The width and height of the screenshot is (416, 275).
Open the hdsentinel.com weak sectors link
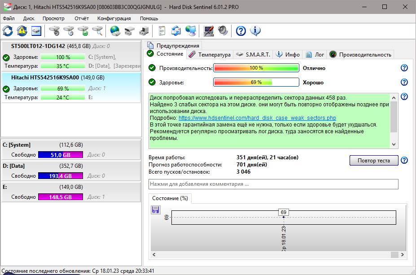point(257,118)
